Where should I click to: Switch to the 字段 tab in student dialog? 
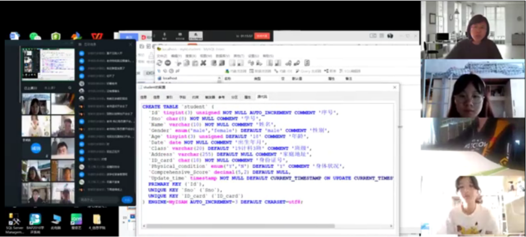pyautogui.click(x=182, y=97)
